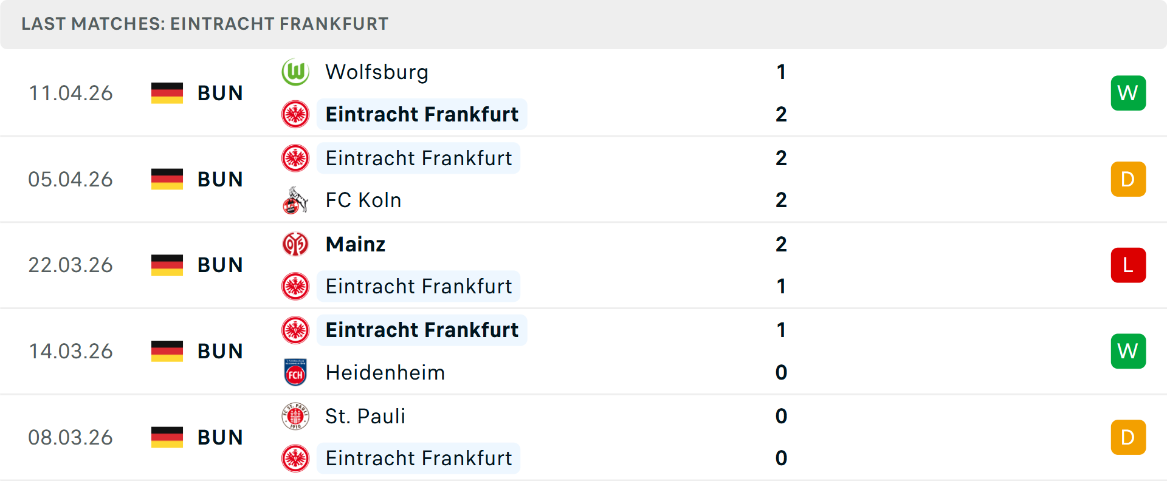Select the red L badge on the Mainz match
Screen dimensions: 1167x481
point(1128,265)
